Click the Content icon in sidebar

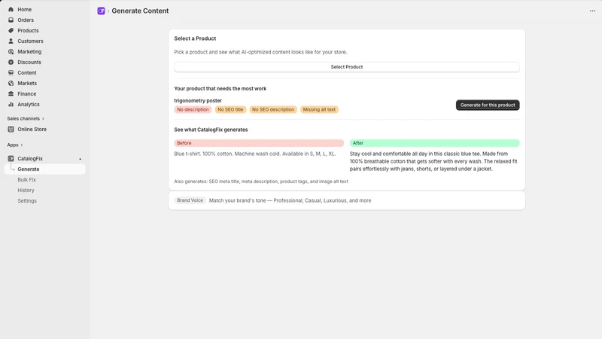coord(11,72)
